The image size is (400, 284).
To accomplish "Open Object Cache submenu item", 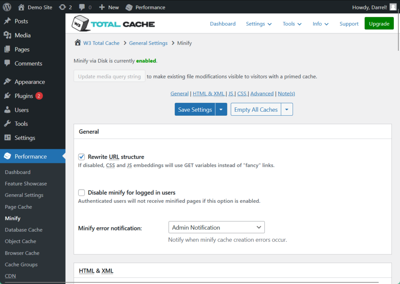I will [x=20, y=241].
